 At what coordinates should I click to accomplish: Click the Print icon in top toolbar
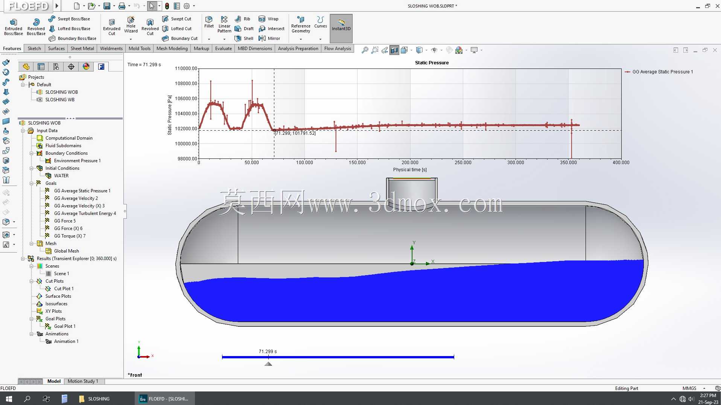click(x=122, y=6)
